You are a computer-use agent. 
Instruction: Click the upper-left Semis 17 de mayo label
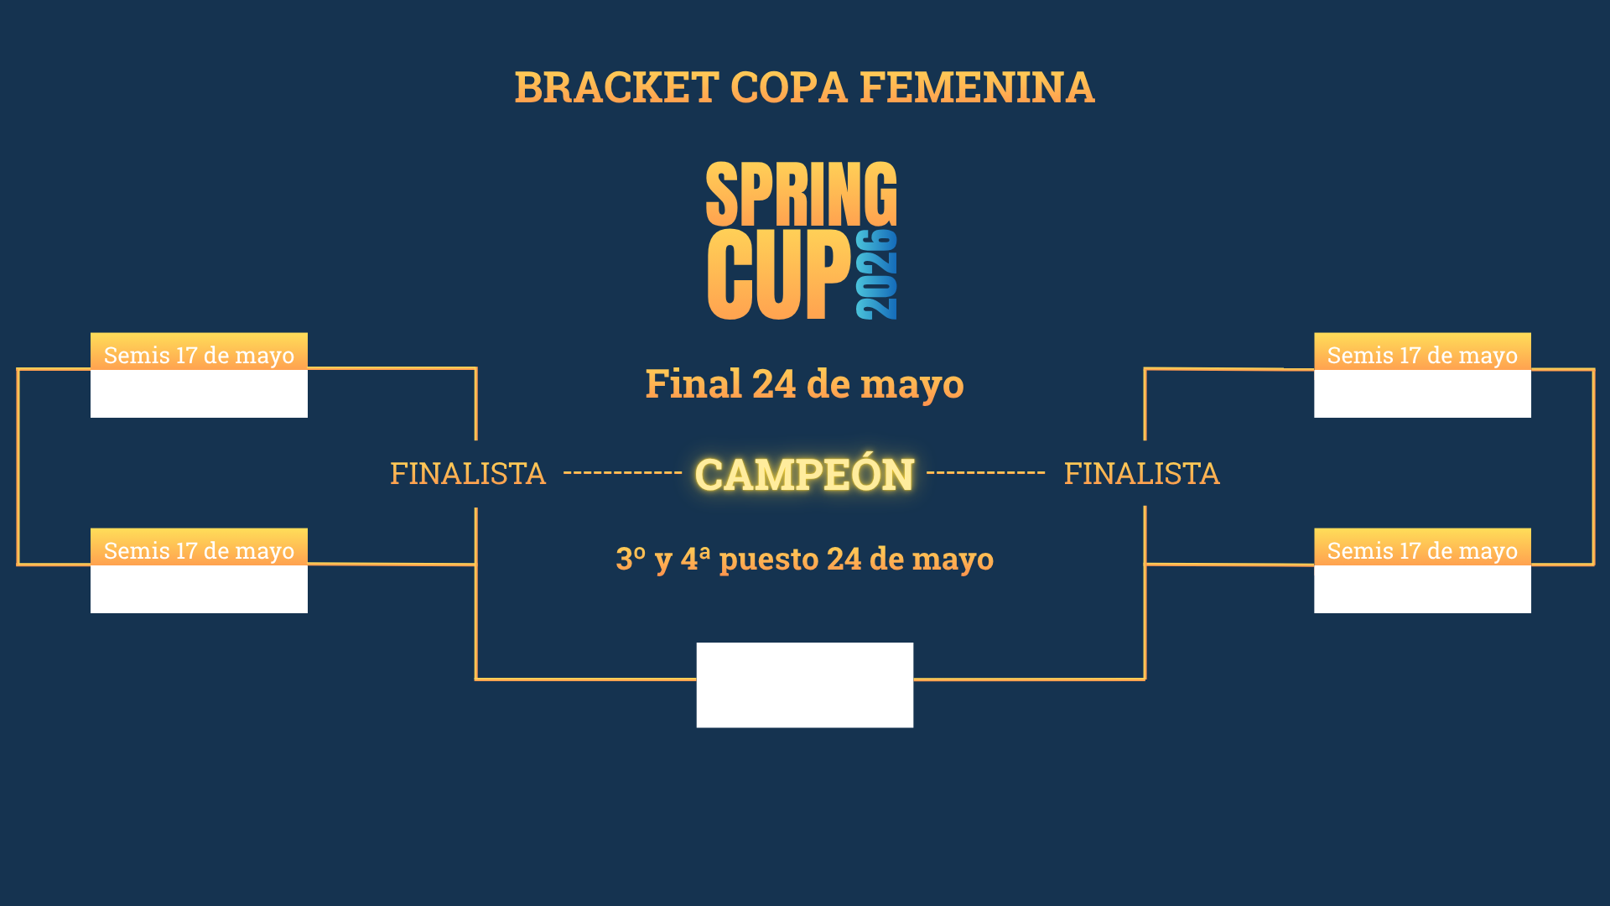tap(199, 355)
